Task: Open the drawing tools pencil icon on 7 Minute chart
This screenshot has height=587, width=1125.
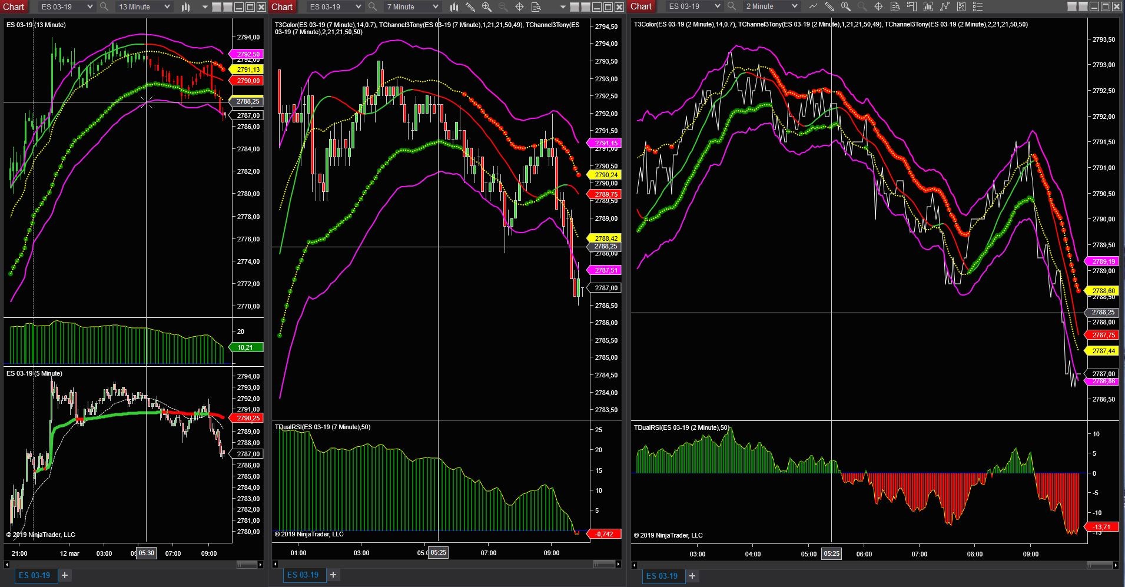Action: click(470, 6)
